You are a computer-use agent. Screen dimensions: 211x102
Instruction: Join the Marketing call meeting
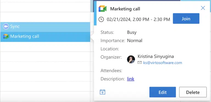[x=186, y=19]
